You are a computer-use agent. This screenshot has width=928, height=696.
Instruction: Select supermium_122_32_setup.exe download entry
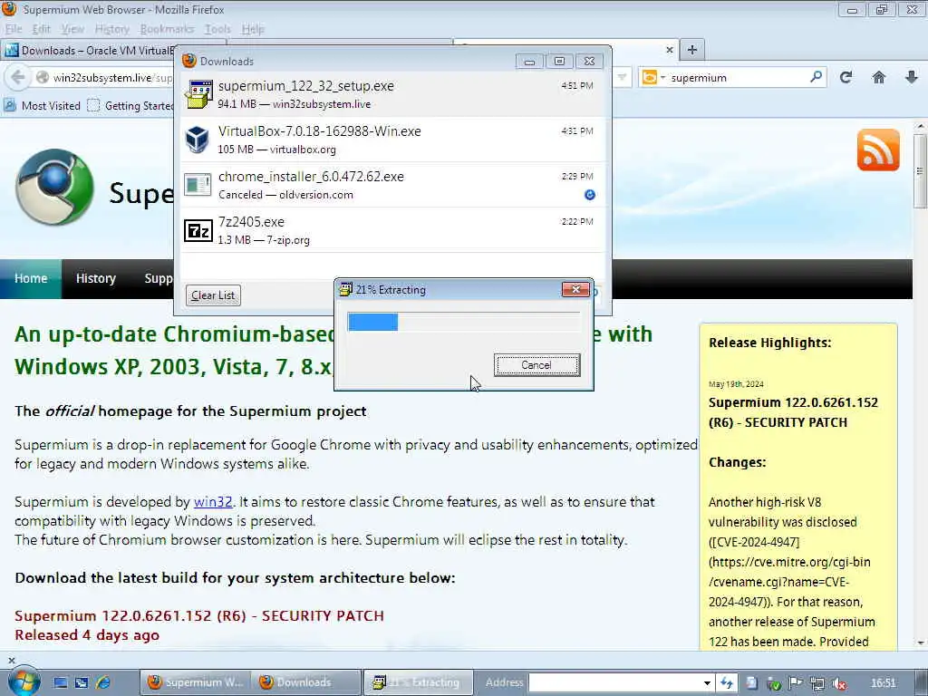coord(393,94)
